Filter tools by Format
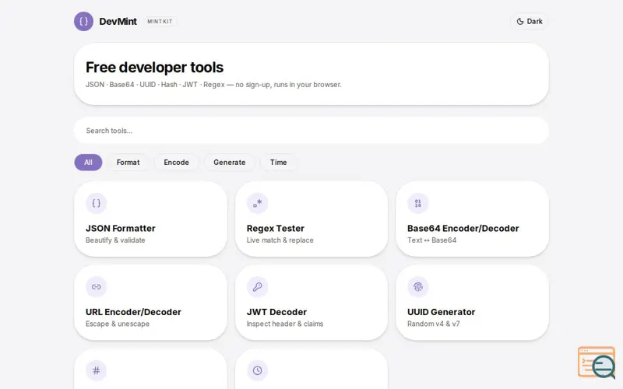Image resolution: width=623 pixels, height=389 pixels. pos(128,163)
